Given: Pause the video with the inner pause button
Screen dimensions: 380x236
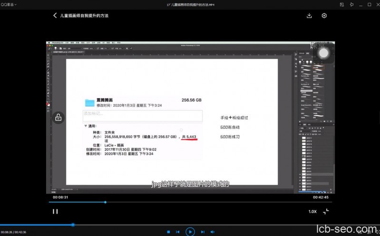Looking at the screenshot, I should [55, 211].
